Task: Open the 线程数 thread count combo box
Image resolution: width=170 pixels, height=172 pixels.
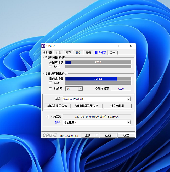Action: pyautogui.click(x=74, y=89)
